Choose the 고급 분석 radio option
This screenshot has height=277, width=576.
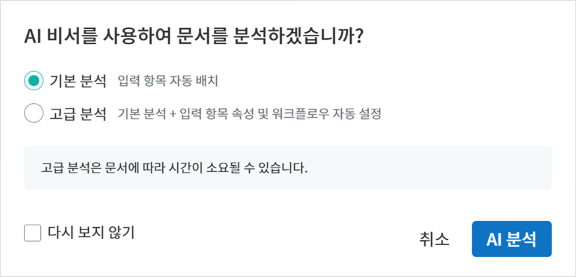(34, 114)
